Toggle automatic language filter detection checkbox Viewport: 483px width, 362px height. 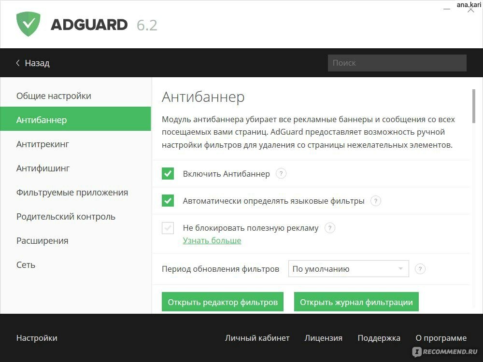pyautogui.click(x=168, y=201)
